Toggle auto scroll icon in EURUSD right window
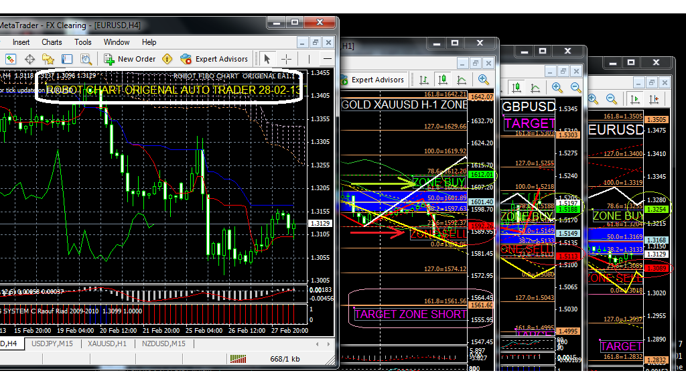The width and height of the screenshot is (686, 381). [635, 99]
